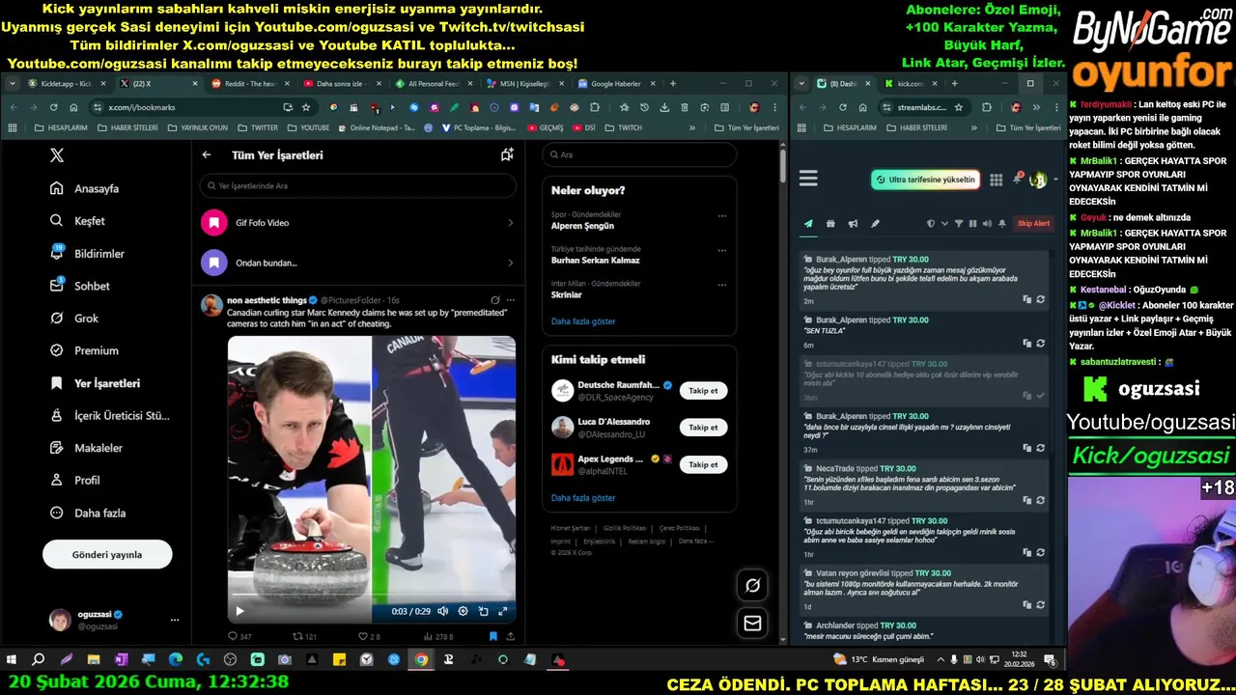Play the curling video
The width and height of the screenshot is (1236, 695).
[x=239, y=611]
